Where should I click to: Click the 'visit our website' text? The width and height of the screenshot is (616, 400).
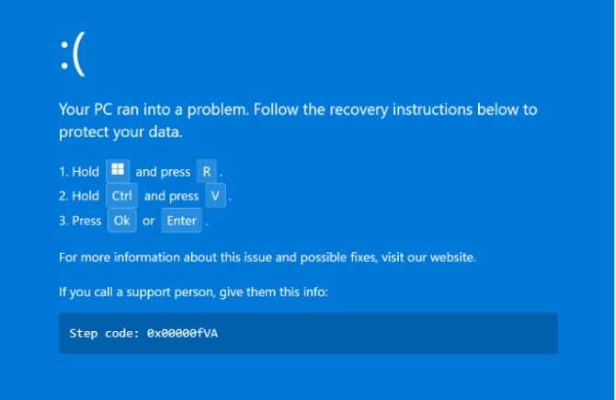pos(432,257)
